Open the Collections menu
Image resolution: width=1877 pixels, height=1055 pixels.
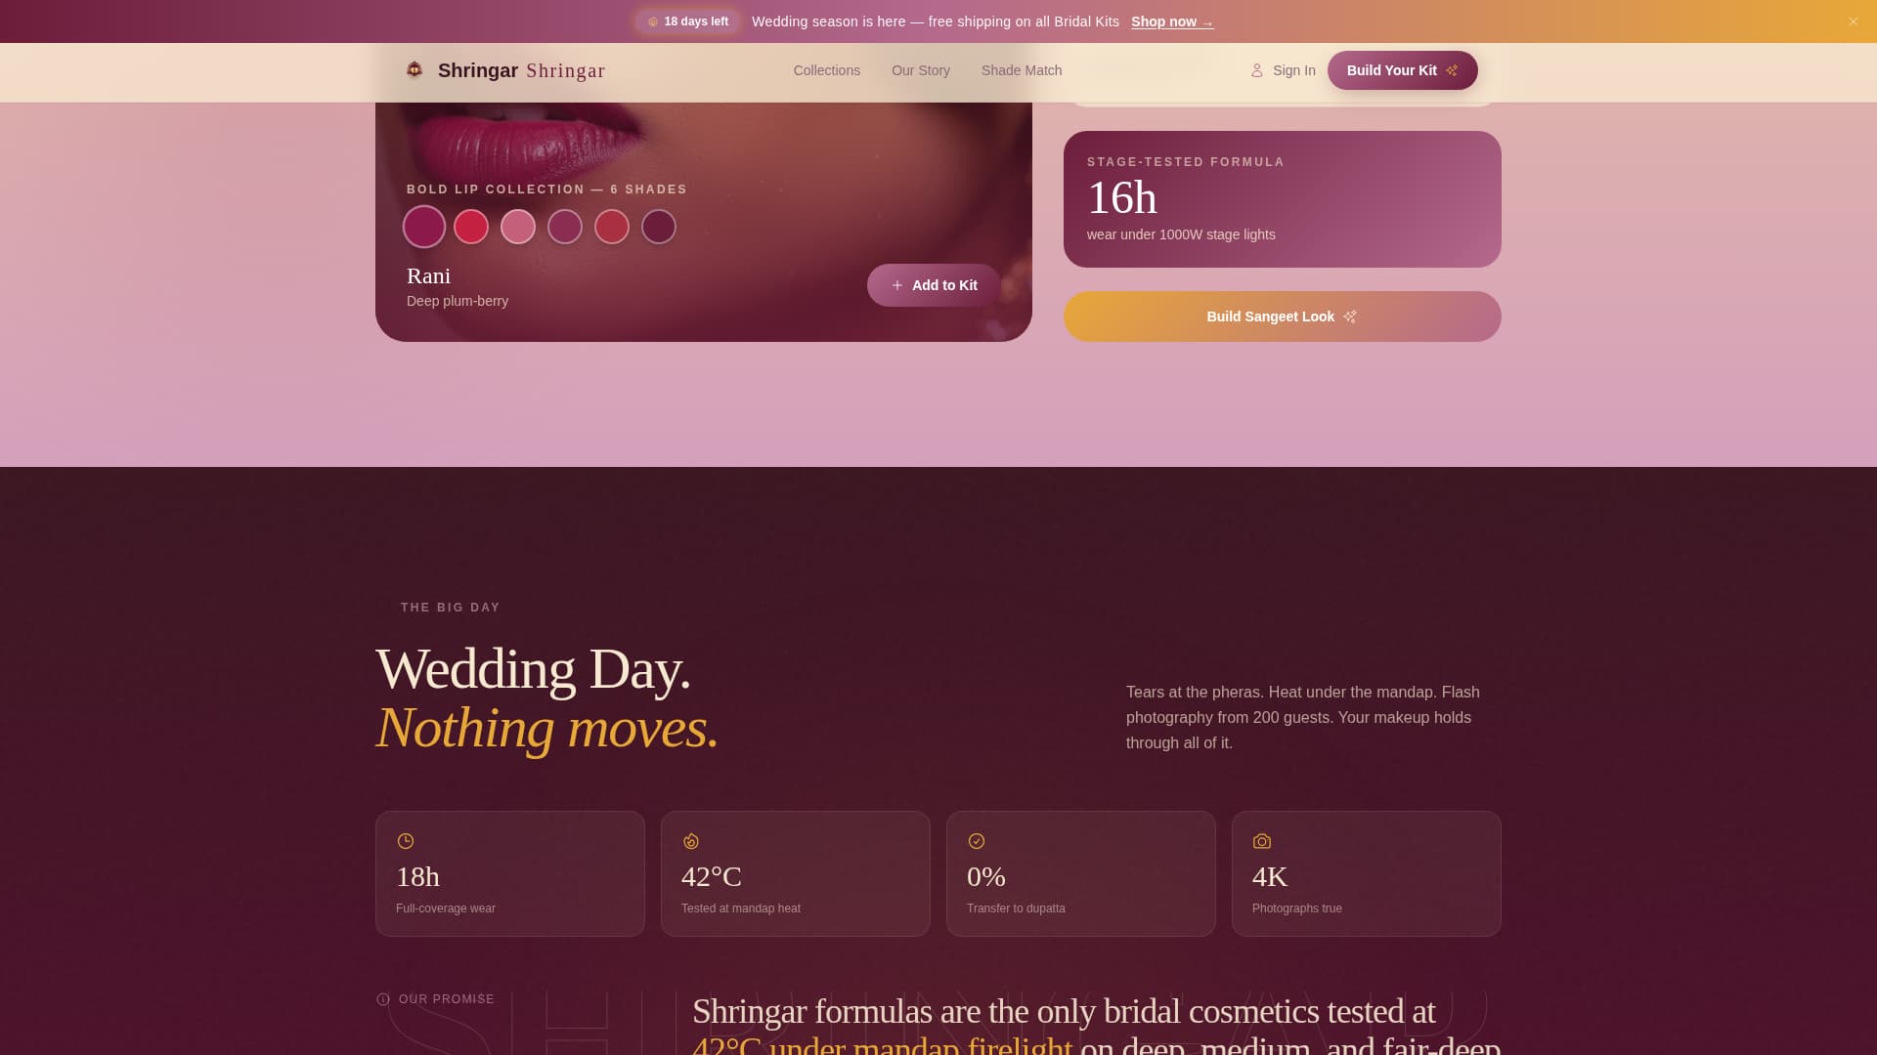pyautogui.click(x=827, y=70)
